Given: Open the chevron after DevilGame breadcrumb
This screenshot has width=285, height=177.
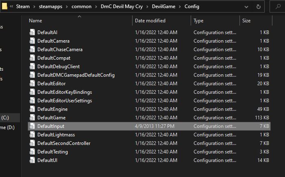Looking at the screenshot, I should [x=181, y=6].
